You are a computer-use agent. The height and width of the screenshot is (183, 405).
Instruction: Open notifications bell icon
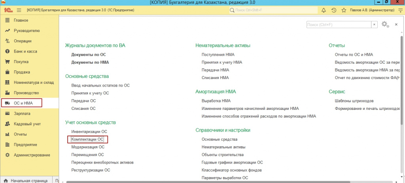[324, 10]
